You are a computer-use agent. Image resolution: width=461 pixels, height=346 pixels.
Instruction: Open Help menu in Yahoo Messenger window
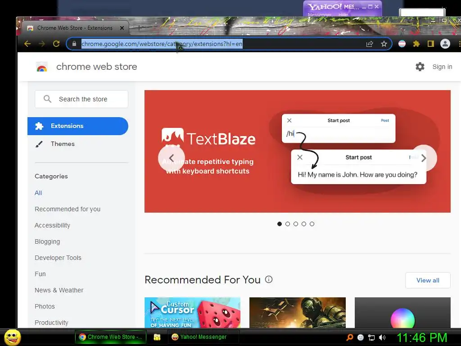point(343,14)
